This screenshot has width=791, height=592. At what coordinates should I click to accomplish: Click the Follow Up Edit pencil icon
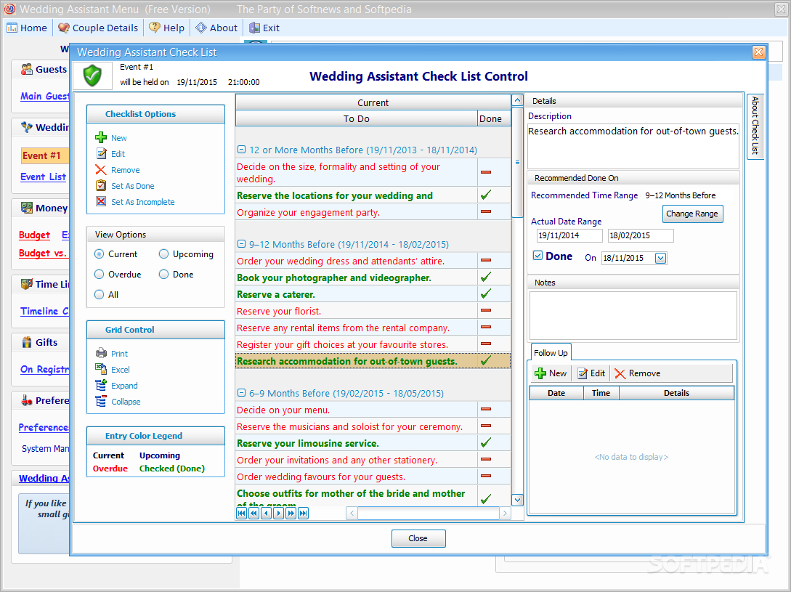click(x=583, y=373)
